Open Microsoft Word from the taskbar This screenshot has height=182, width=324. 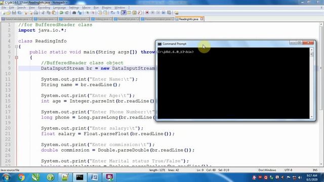[95, 177]
